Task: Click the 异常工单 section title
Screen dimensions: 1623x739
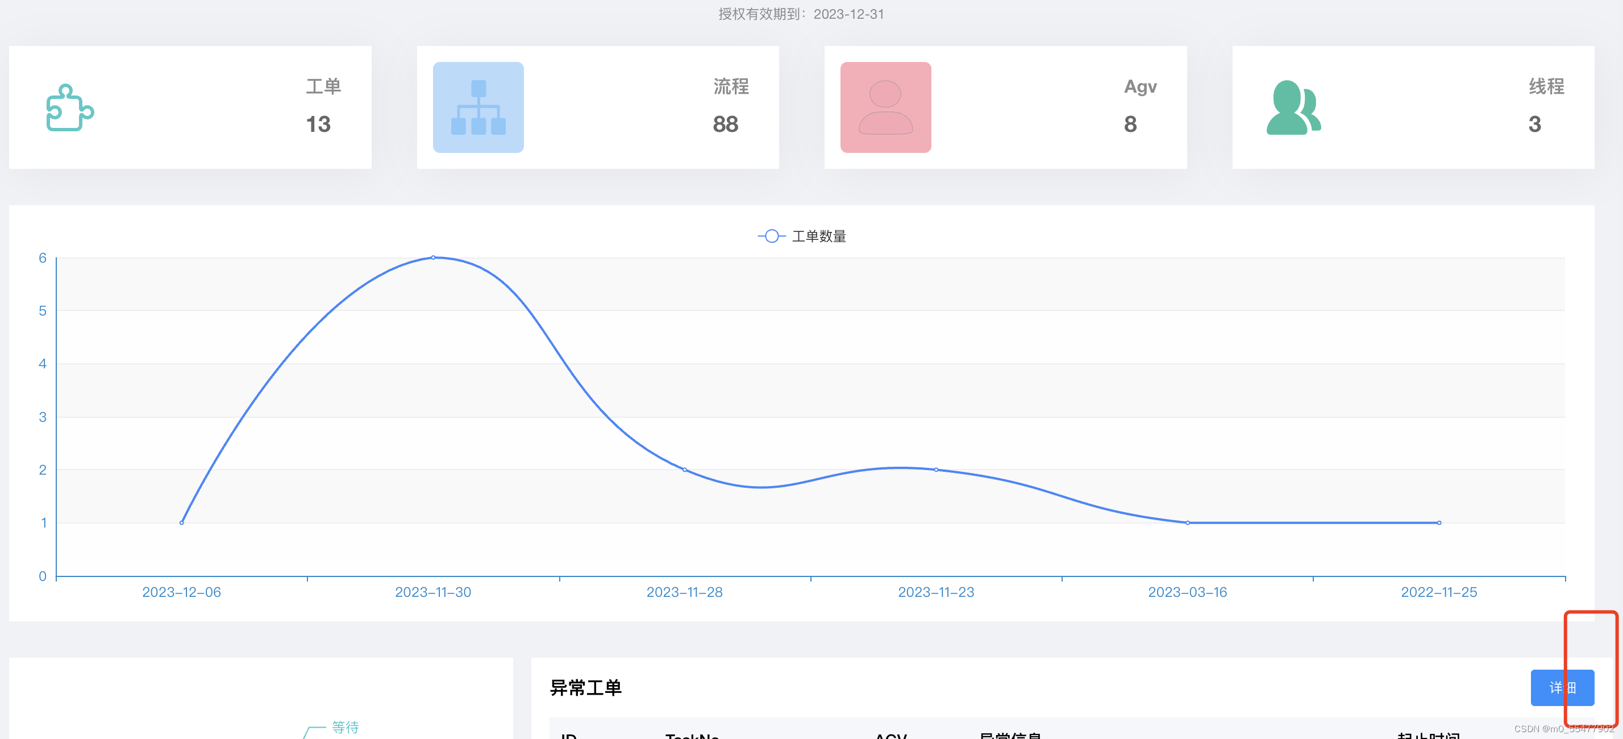Action: 586,687
